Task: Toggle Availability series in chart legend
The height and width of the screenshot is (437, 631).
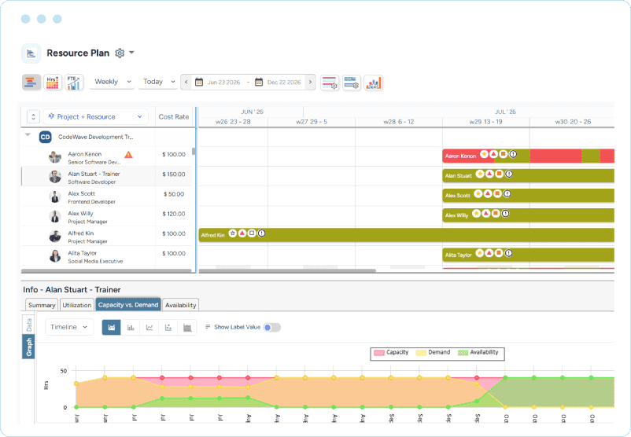Action: (478, 353)
